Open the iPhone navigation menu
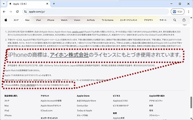The height and width of the screenshot is (120, 193). tap(50, 20)
